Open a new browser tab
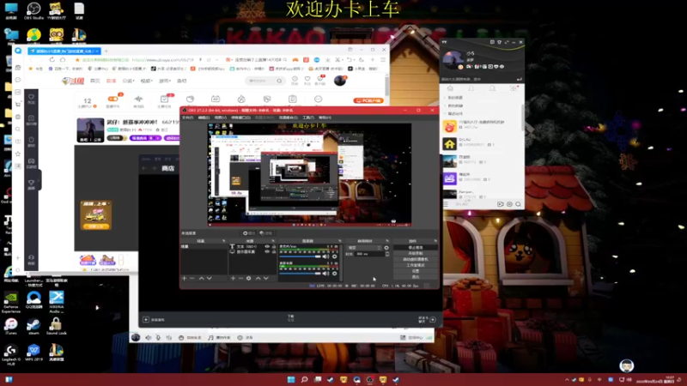The width and height of the screenshot is (687, 386). point(106,51)
